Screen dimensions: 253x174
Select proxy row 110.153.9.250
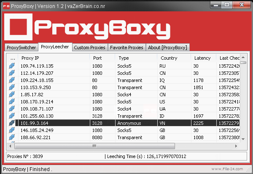coord(123,87)
